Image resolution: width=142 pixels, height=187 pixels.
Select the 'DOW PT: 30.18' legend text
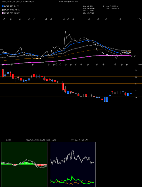tap(12, 13)
